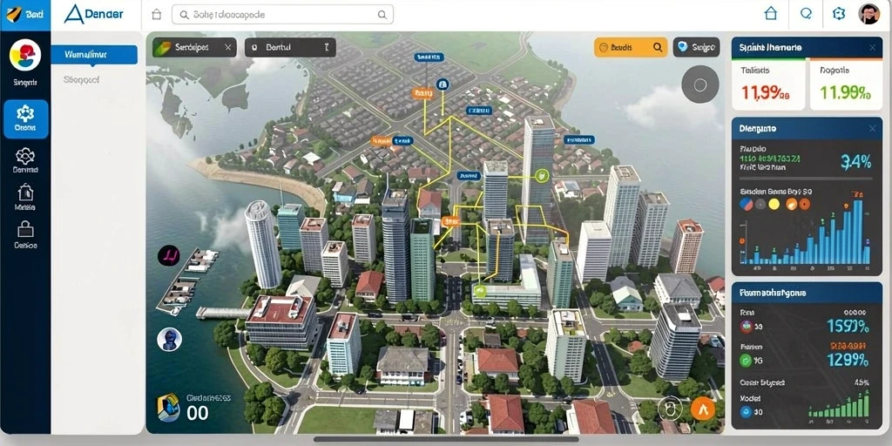Click the orange navigation arrow on map
The image size is (892, 446).
(x=703, y=409)
